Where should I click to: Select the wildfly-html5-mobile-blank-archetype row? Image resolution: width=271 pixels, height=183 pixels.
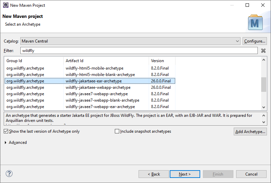click(90, 75)
